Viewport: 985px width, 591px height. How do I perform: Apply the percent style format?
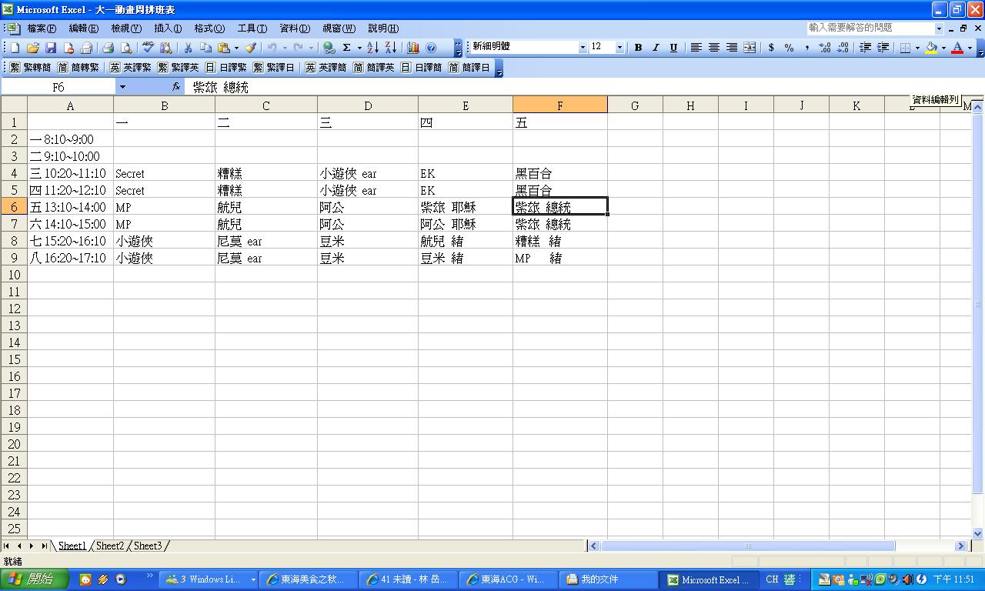pos(789,48)
